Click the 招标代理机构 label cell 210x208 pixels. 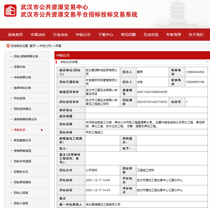(x=71, y=82)
